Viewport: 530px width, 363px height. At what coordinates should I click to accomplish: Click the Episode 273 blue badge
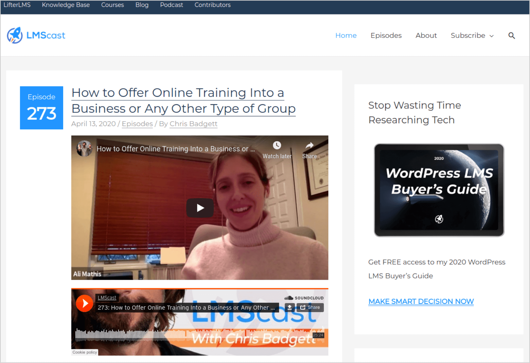(x=42, y=108)
